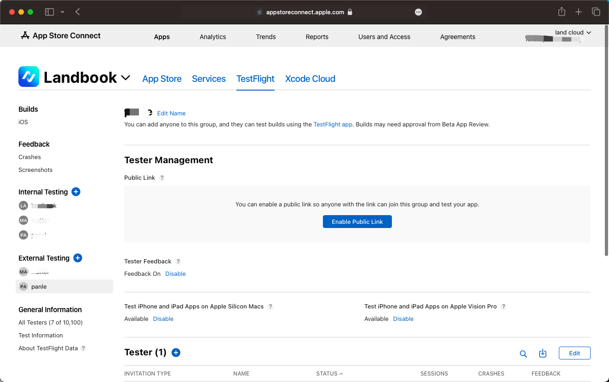
Task: Open the address bar ellipsis menu
Action: [x=418, y=12]
